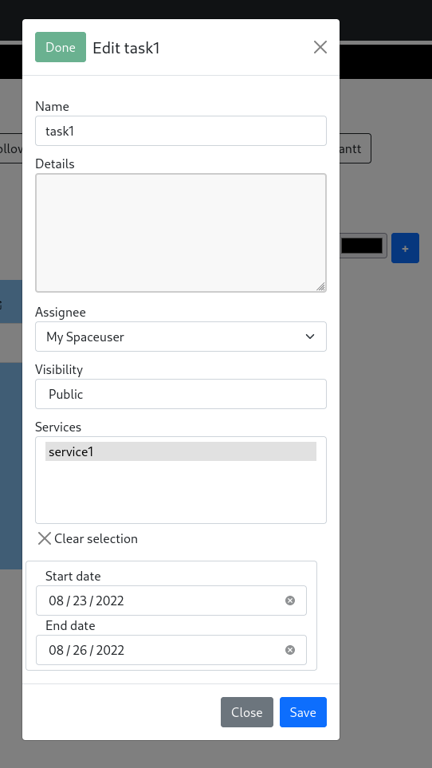Clear the Start date with the circled-x icon
432x768 pixels.
click(x=290, y=601)
